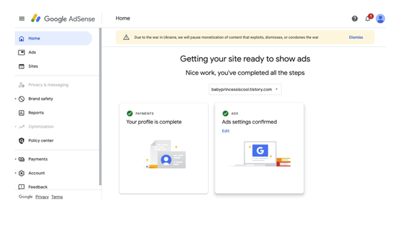Click the Google AdSense logo
Image resolution: width=415 pixels, height=252 pixels.
pyautogui.click(x=63, y=18)
